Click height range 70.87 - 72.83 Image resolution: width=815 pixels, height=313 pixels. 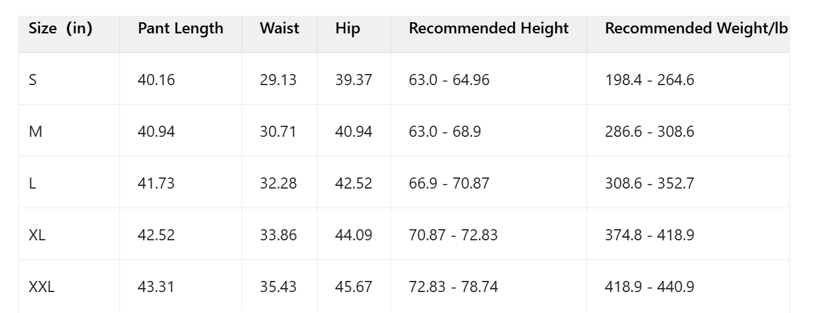tap(453, 235)
